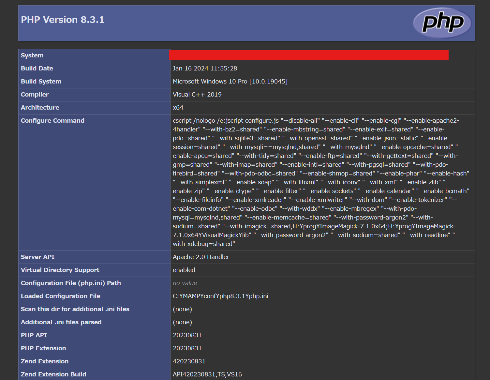Select the Zend Extension Build API420230831,TS,VS16 value
Viewport: 490px width, 380px height.
[x=207, y=374]
